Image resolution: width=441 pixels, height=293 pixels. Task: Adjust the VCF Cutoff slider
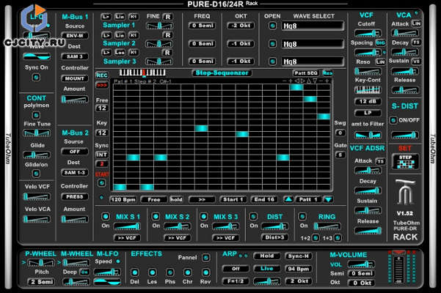click(368, 34)
